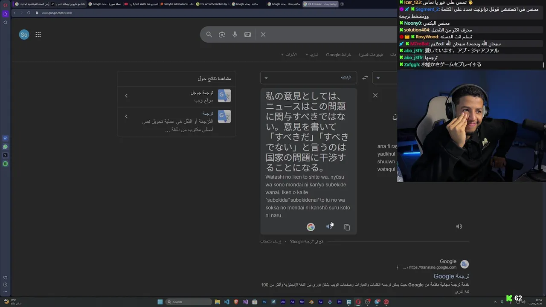Click the Google Translate favicon in search result
546x307 pixels.
tap(465, 264)
